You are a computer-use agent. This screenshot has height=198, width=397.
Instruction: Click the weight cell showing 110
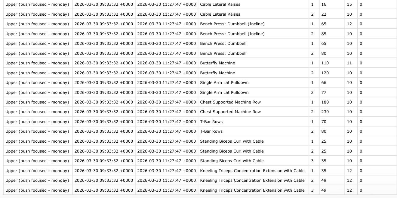(x=325, y=63)
